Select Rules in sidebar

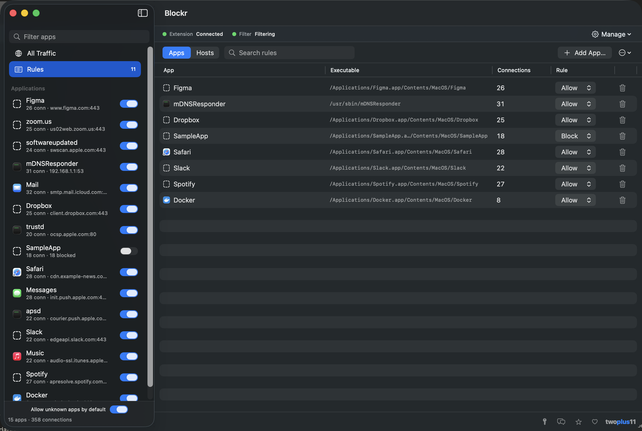click(75, 69)
